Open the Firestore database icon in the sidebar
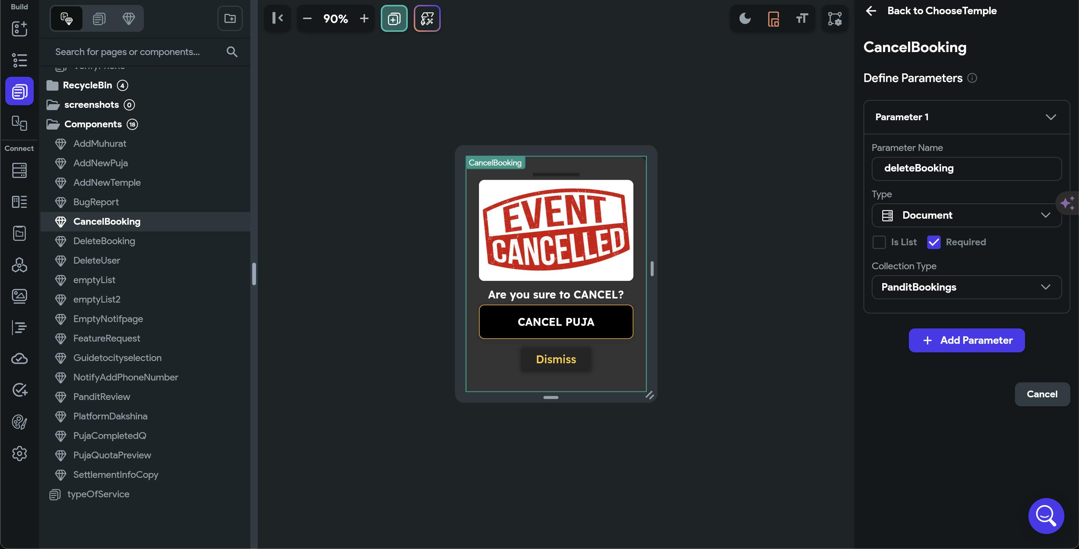 click(x=19, y=170)
